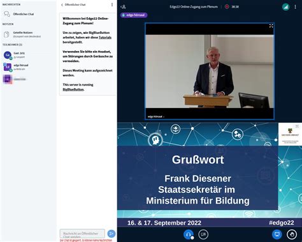
Task: Focus the chat message input field
Action: click(x=82, y=234)
